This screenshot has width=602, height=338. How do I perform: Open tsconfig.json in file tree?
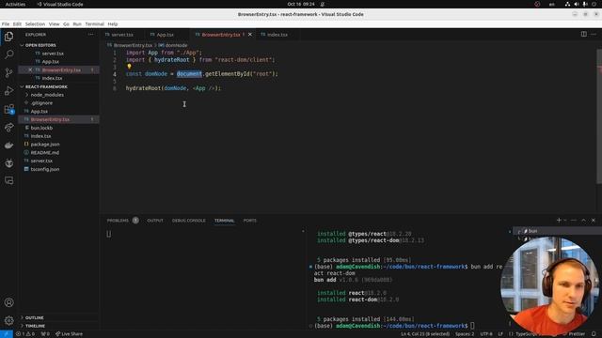click(45, 169)
